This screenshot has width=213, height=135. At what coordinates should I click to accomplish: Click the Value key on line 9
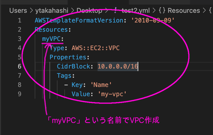coord(81,94)
